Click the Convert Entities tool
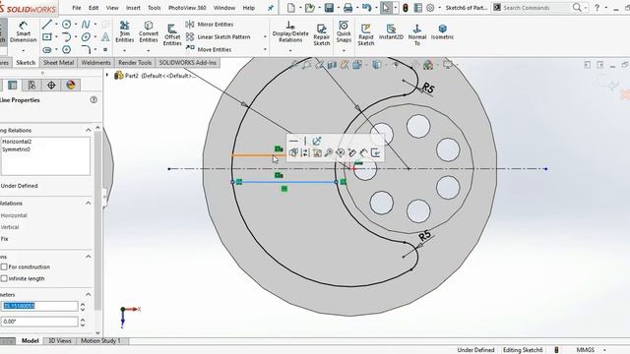 click(x=149, y=31)
